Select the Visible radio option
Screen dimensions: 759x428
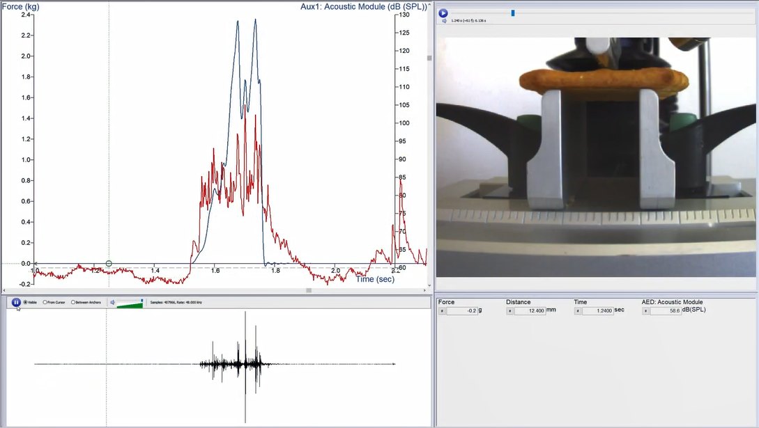tap(26, 302)
